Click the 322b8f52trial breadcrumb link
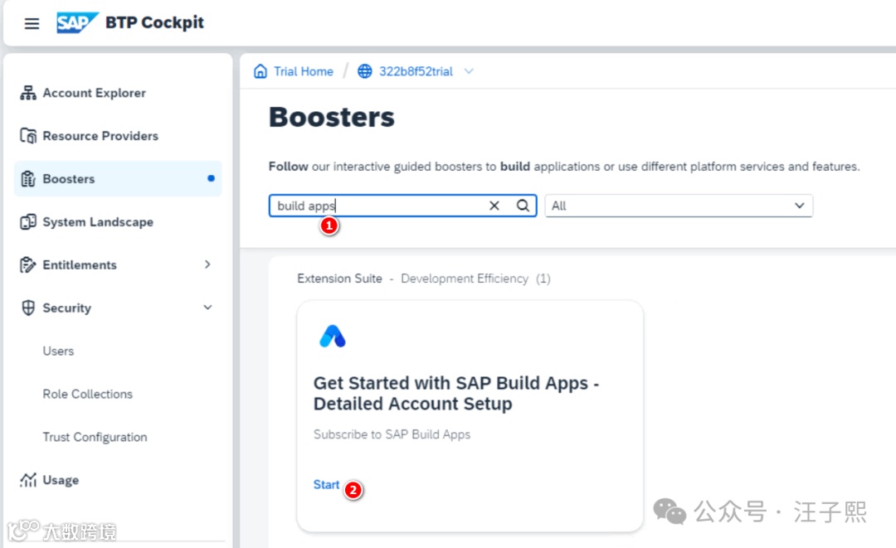Image resolution: width=896 pixels, height=548 pixels. [x=416, y=71]
